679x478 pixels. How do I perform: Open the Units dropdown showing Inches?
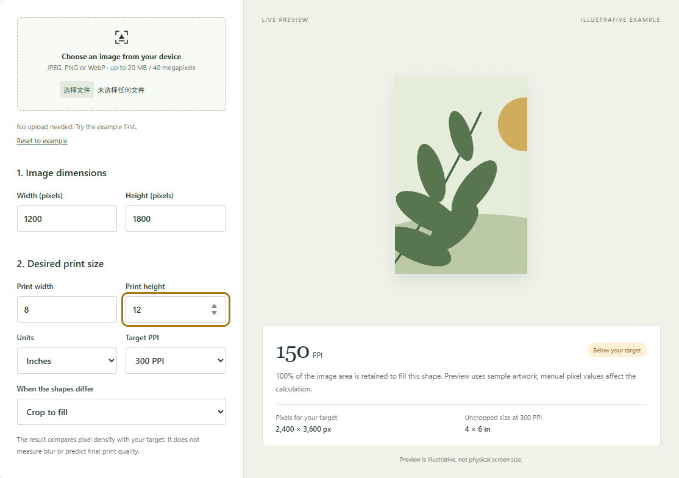[x=67, y=361]
